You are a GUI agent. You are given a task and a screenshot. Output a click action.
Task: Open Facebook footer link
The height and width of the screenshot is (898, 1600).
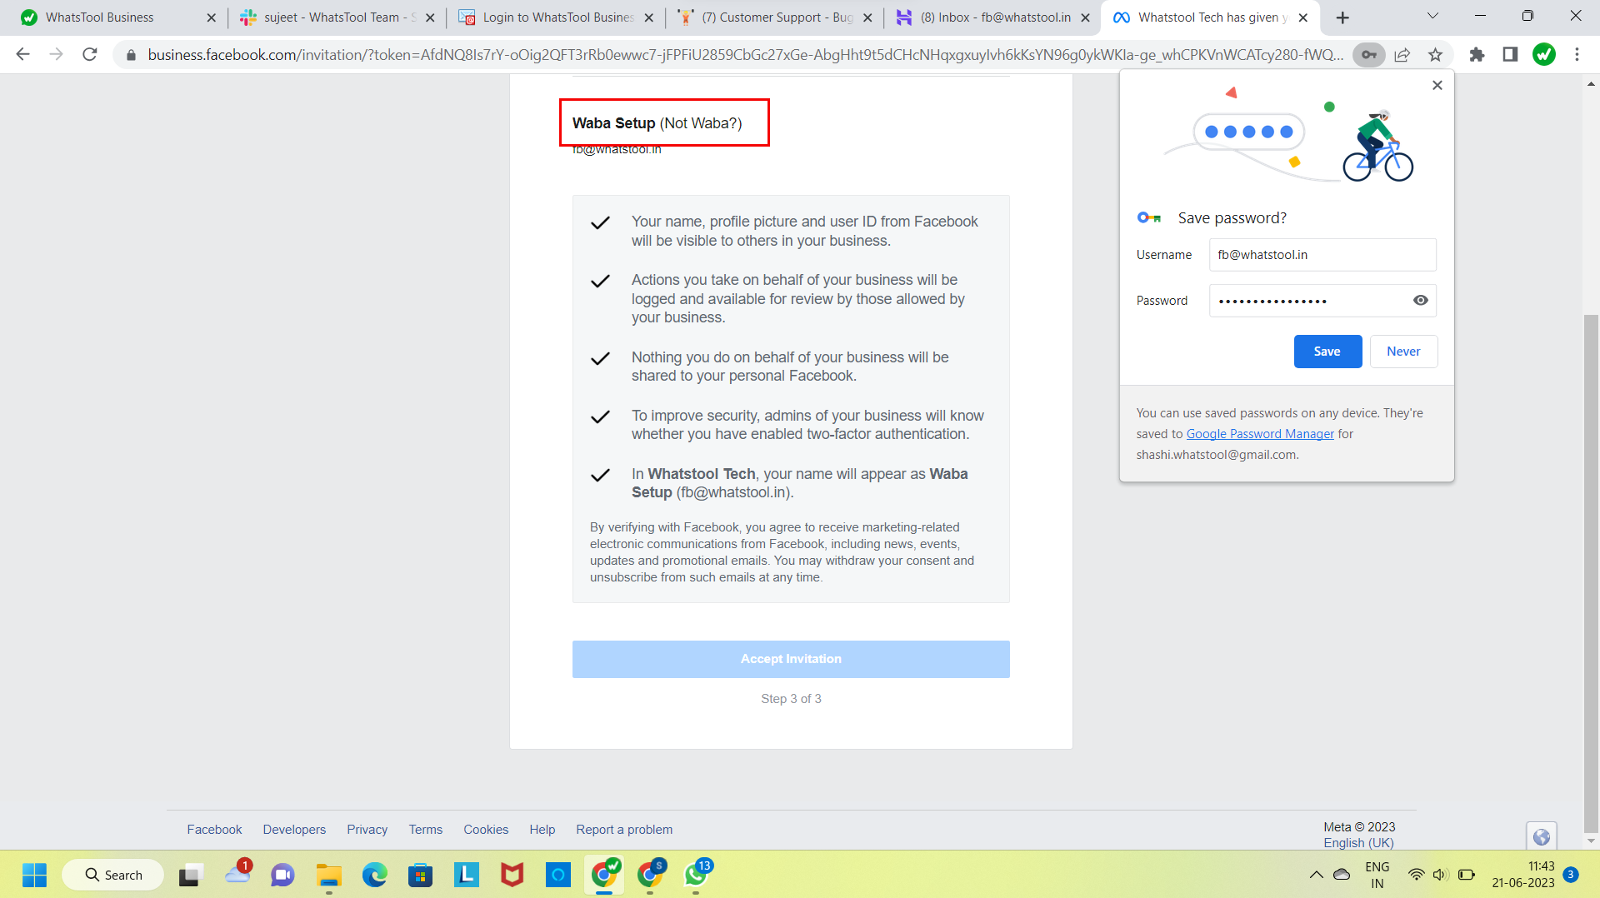(214, 830)
